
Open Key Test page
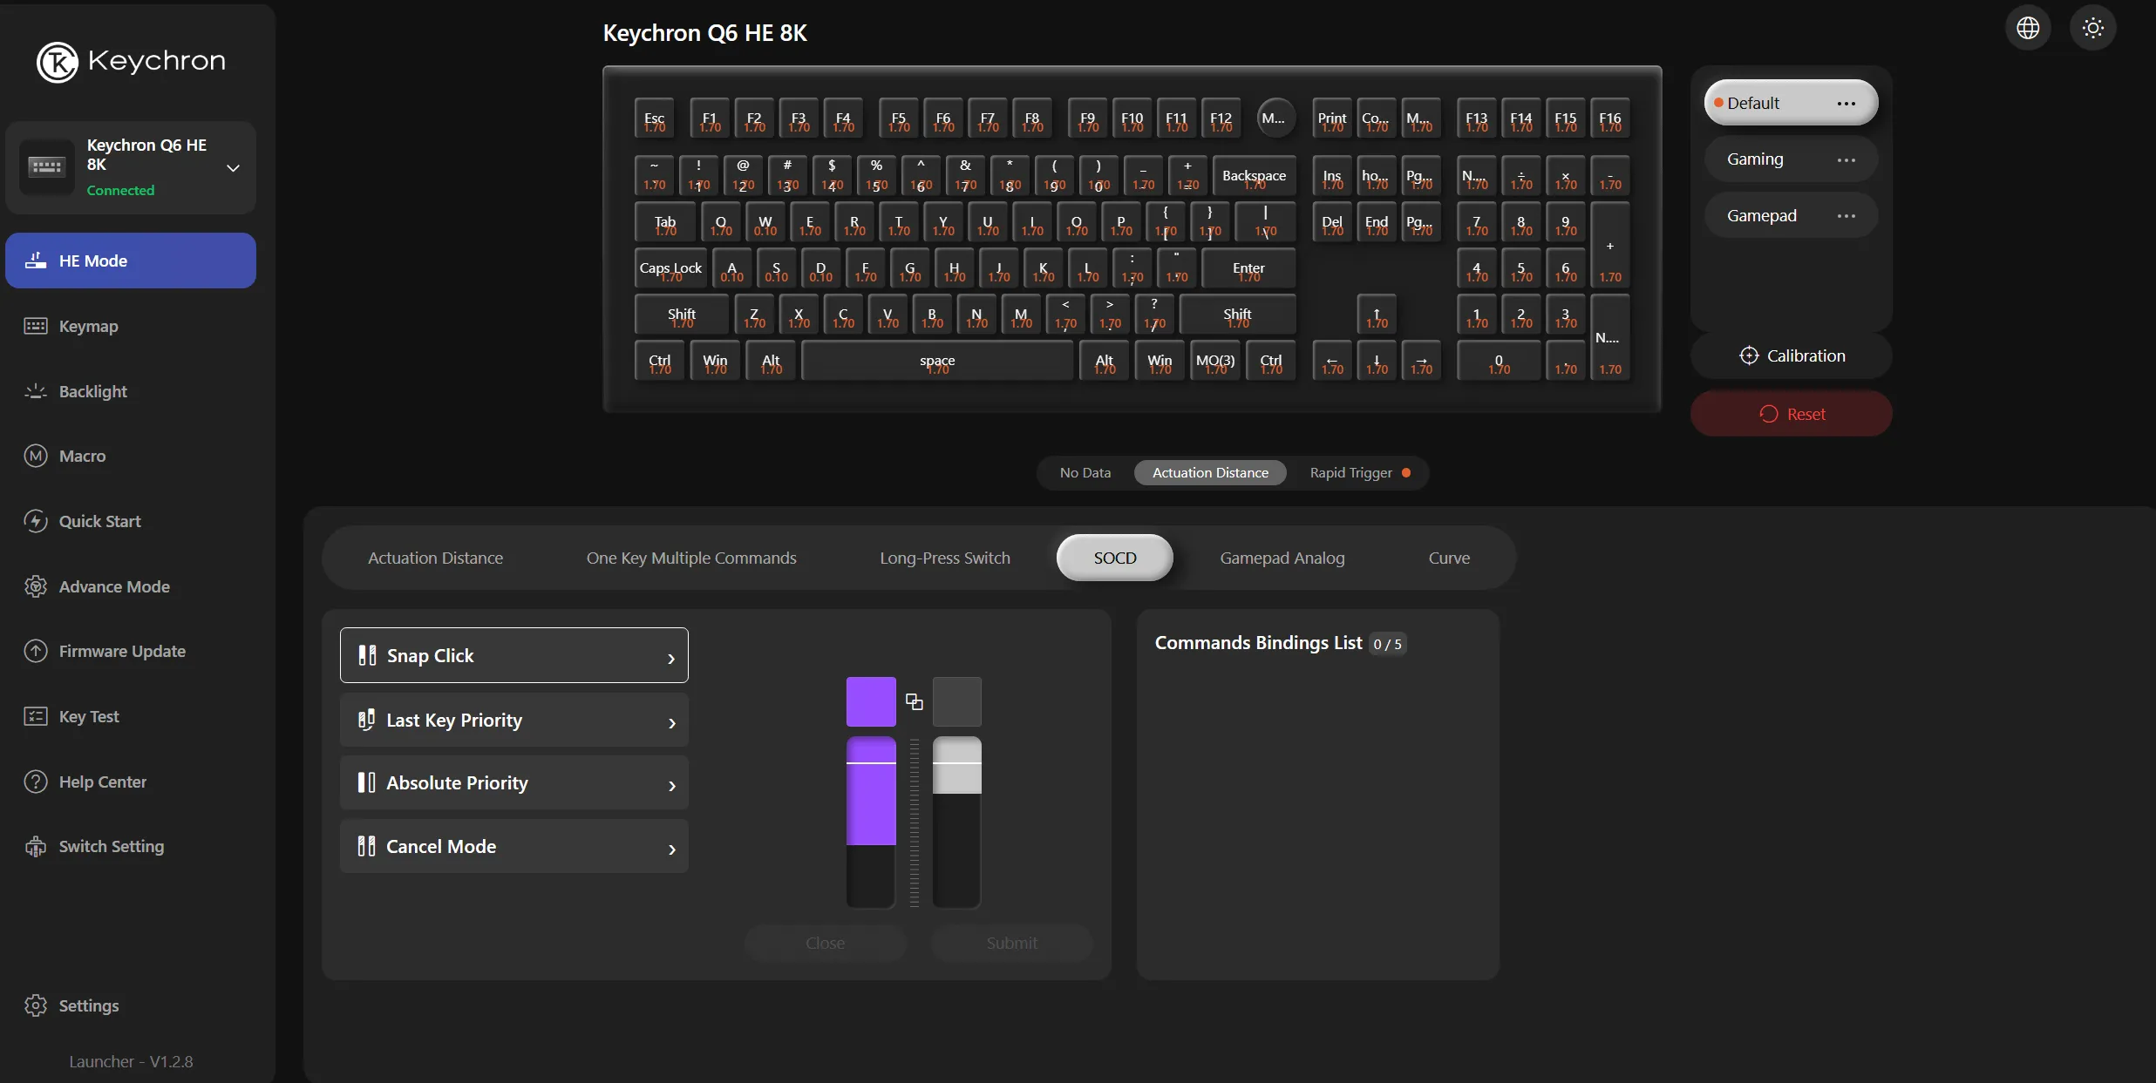[x=89, y=716]
